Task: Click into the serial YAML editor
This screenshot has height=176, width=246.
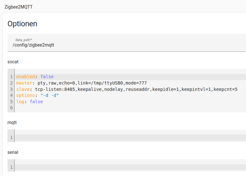Action: pyautogui.click(x=130, y=167)
